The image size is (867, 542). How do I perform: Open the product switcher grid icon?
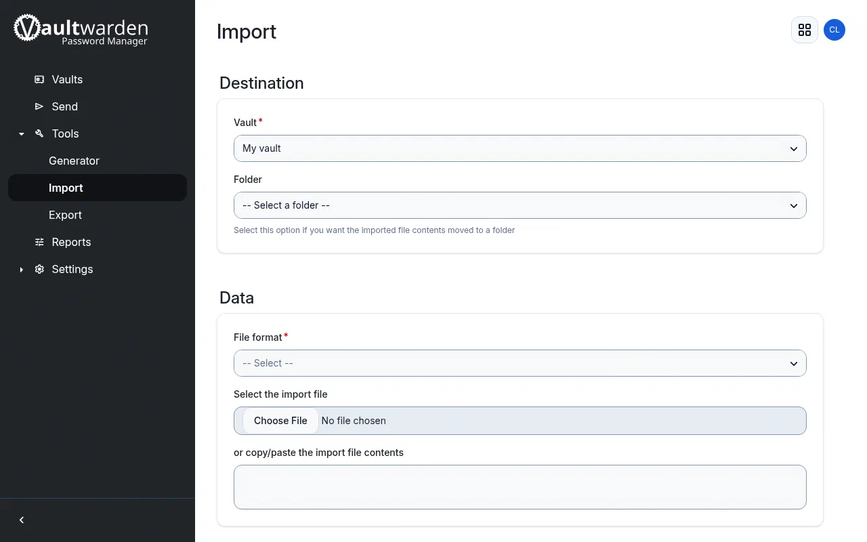(805, 30)
